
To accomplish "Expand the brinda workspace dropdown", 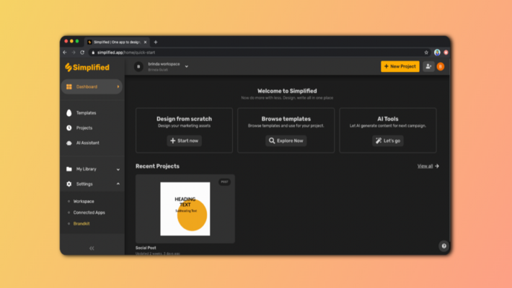I will click(x=187, y=66).
